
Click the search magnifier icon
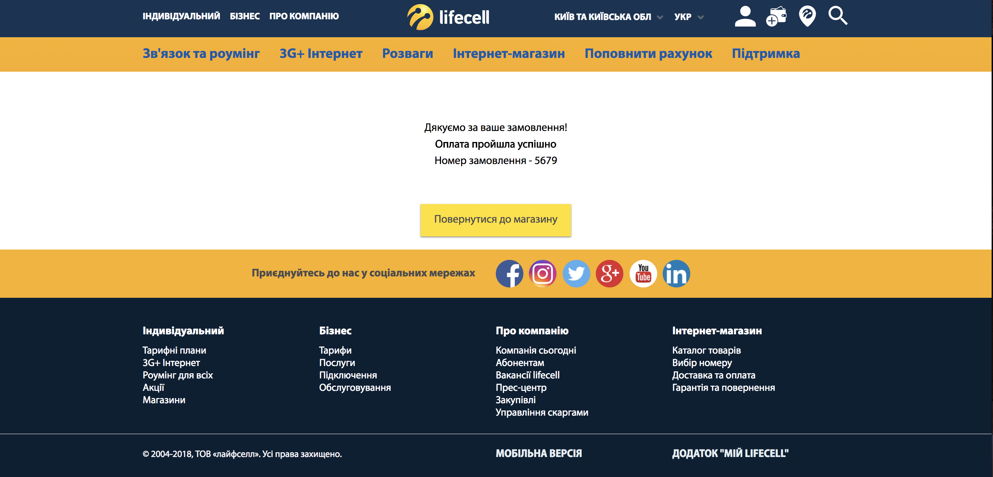point(837,17)
